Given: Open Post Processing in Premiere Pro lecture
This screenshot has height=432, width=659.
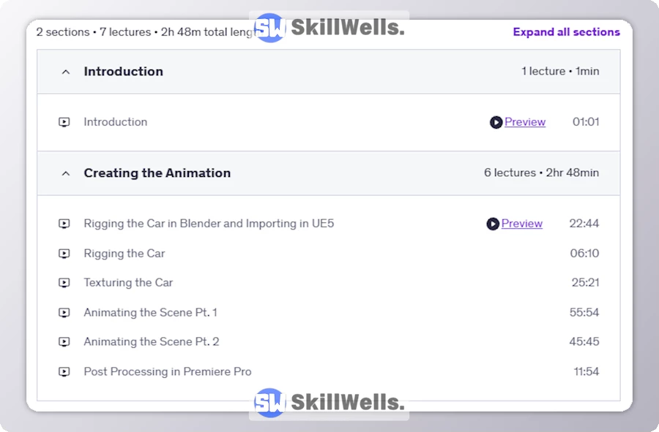Looking at the screenshot, I should (x=167, y=372).
